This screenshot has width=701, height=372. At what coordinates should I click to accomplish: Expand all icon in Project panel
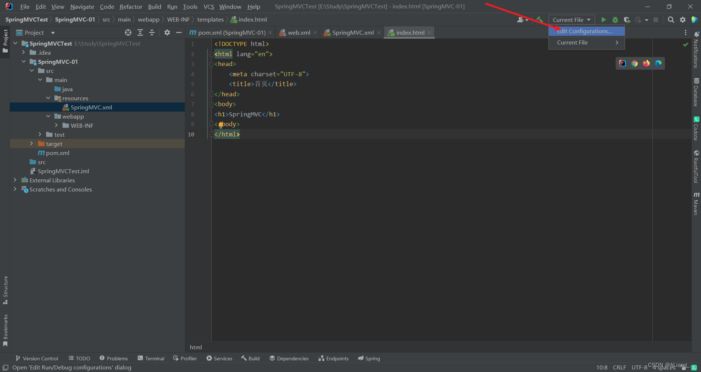(140, 32)
